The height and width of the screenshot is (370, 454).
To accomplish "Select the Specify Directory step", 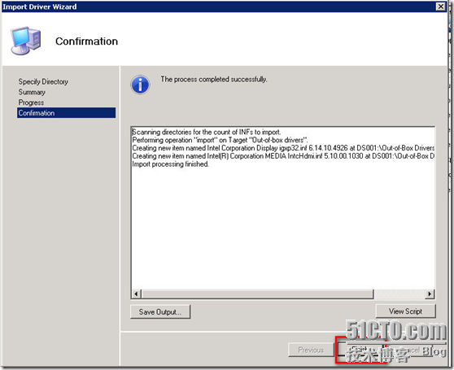I will coord(43,81).
